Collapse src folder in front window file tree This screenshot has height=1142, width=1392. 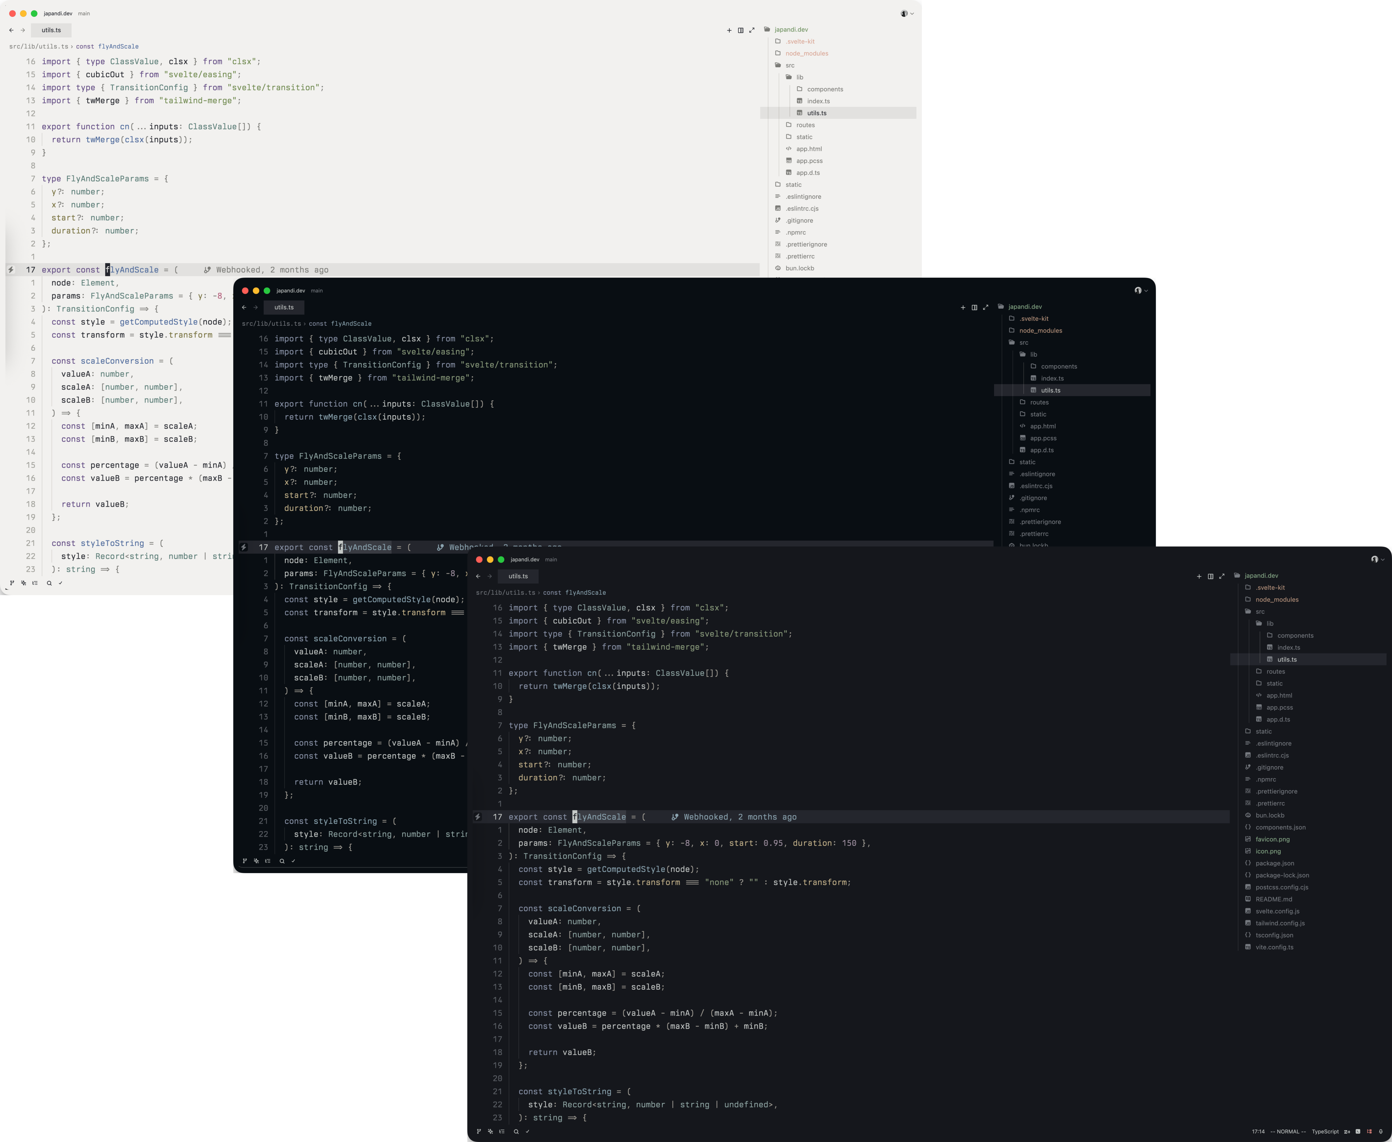point(1255,611)
